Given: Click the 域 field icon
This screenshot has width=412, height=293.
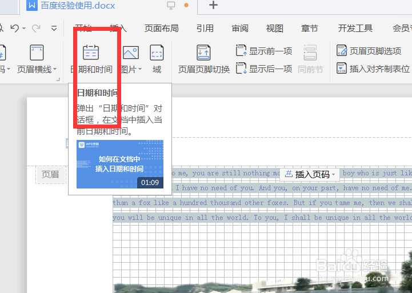Looking at the screenshot, I should tap(157, 53).
